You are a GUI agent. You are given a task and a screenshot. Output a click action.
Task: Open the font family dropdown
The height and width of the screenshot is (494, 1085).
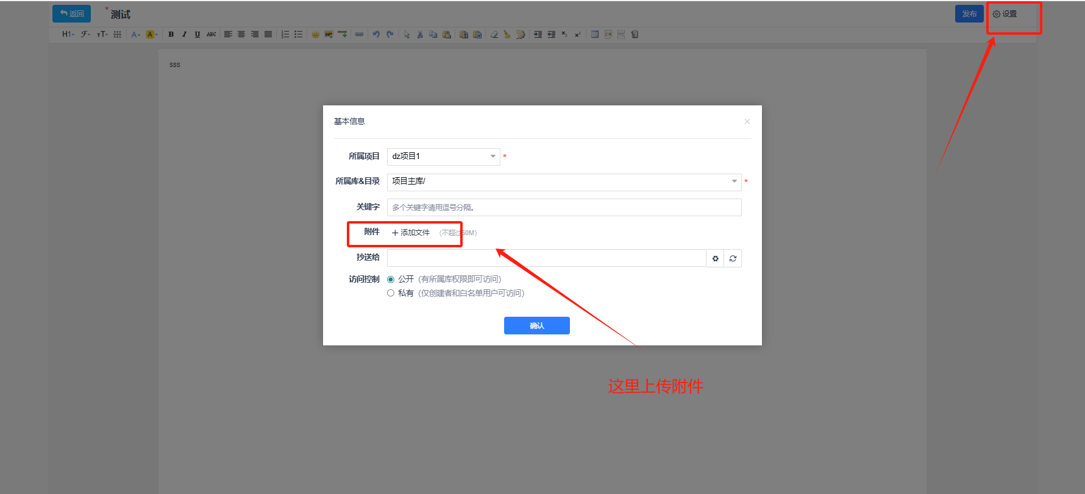[x=86, y=35]
